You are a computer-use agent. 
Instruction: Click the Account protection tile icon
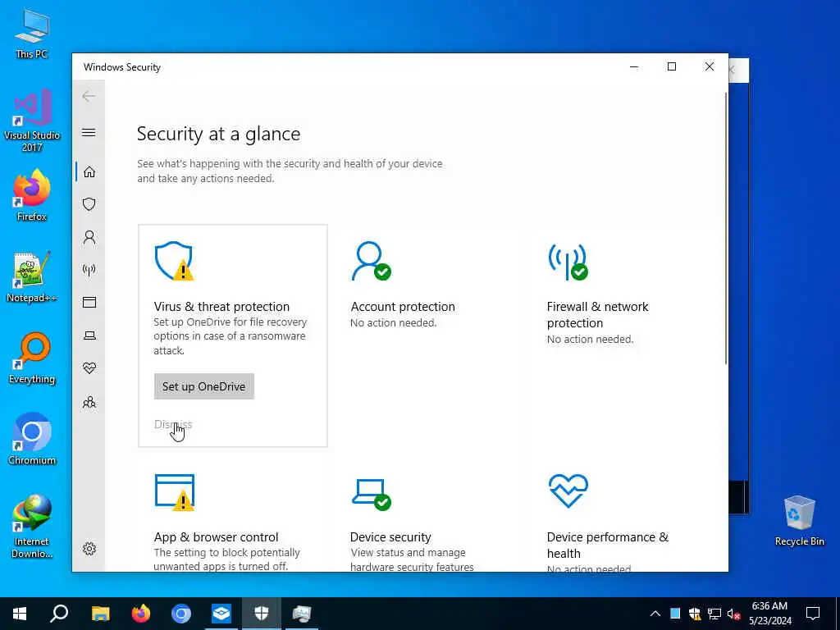pos(372,261)
